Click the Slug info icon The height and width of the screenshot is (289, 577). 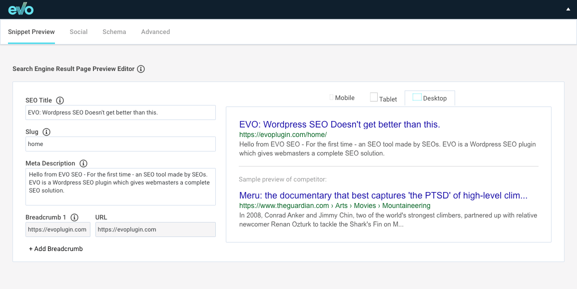(x=46, y=132)
